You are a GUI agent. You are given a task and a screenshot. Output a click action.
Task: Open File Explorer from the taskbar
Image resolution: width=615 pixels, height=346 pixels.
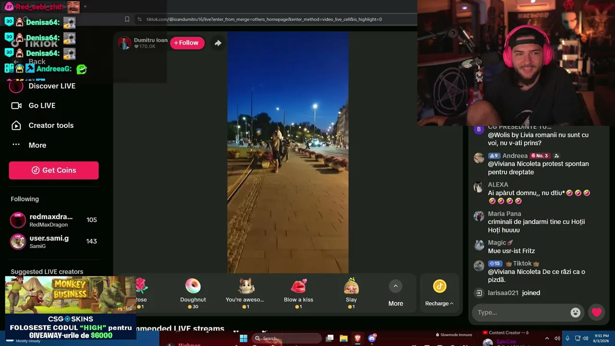tap(344, 338)
